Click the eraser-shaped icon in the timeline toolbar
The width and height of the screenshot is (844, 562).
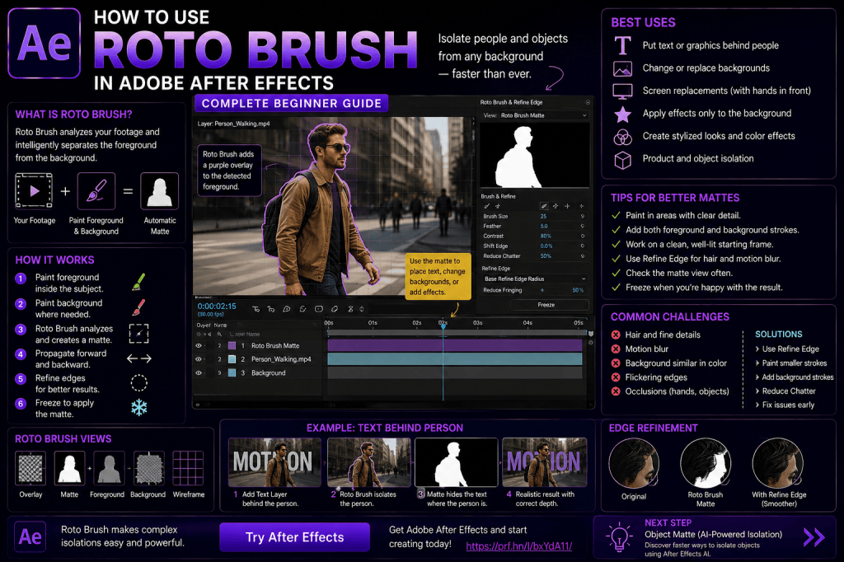[335, 309]
